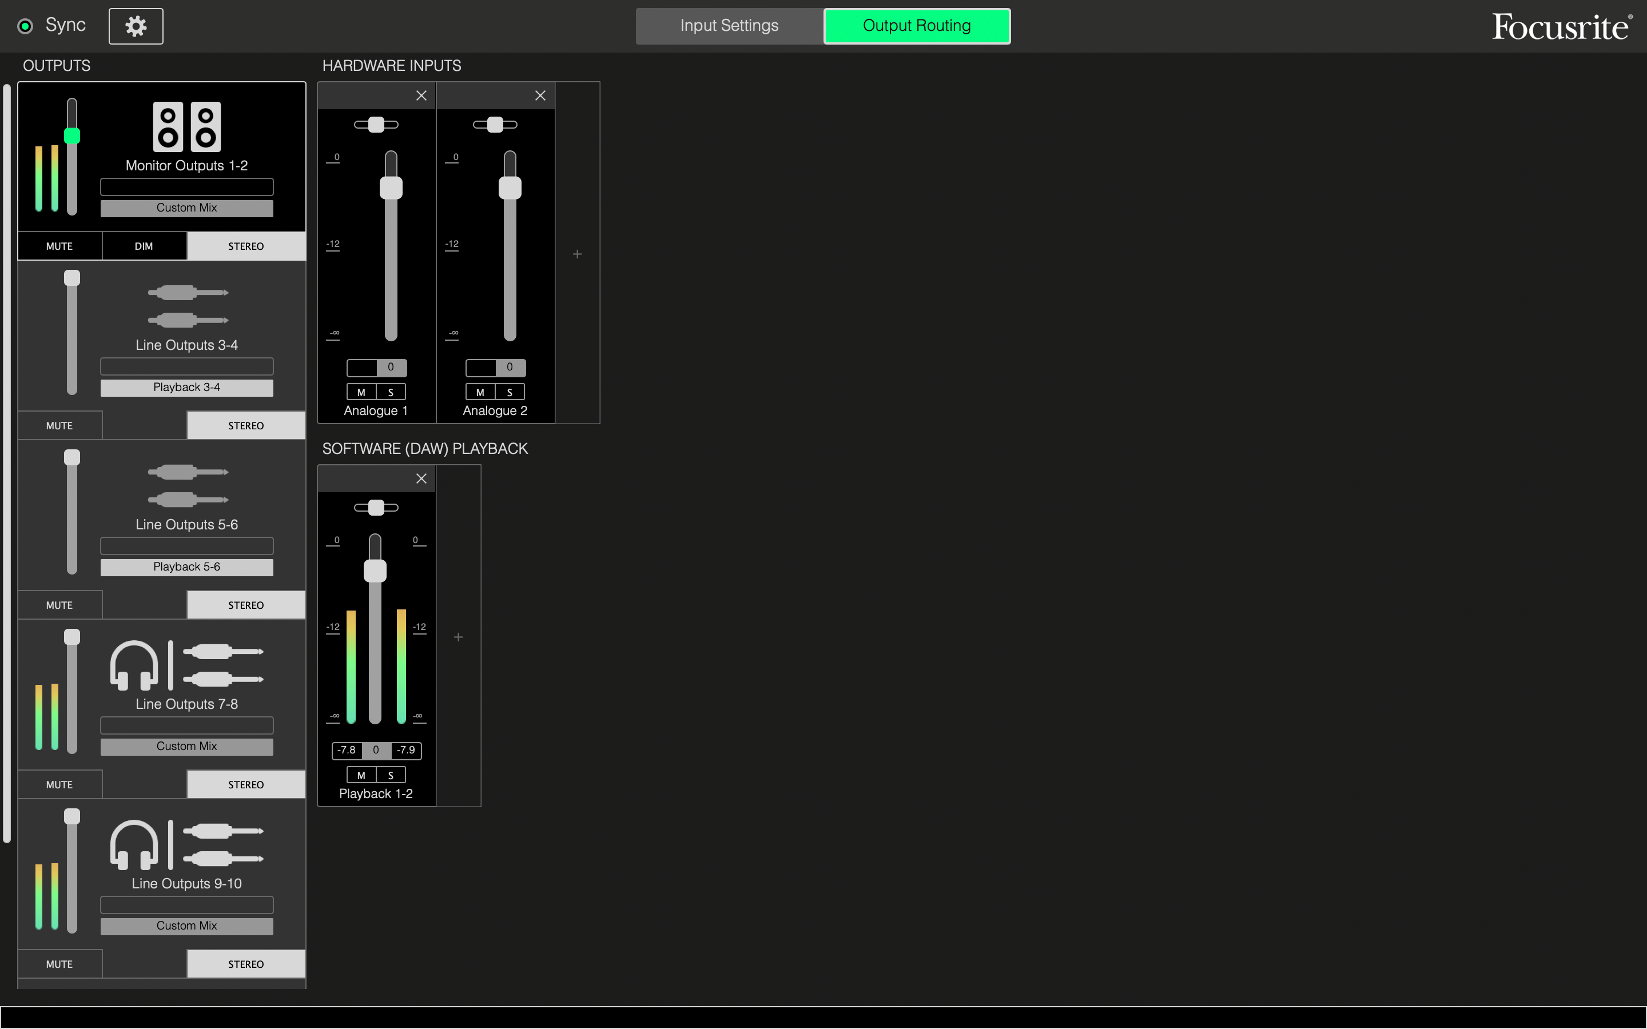Open Playback 3-4 source dropdown

186,387
